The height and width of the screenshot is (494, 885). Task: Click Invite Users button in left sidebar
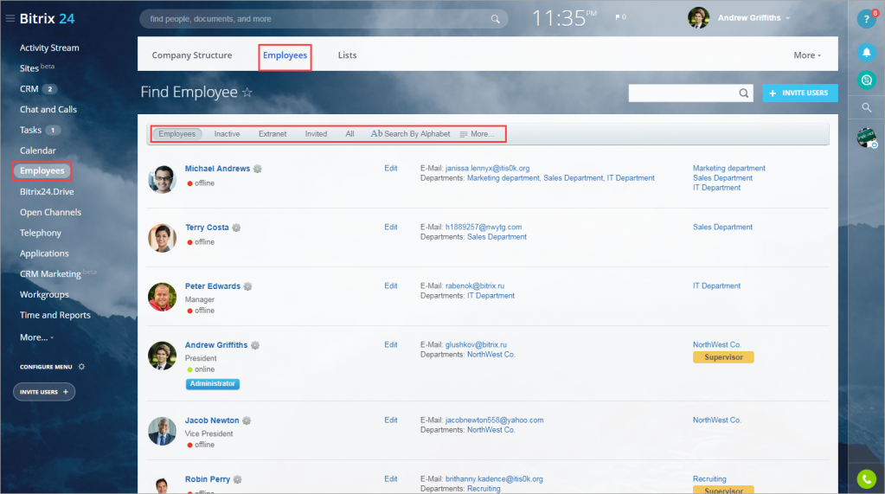[x=44, y=392]
